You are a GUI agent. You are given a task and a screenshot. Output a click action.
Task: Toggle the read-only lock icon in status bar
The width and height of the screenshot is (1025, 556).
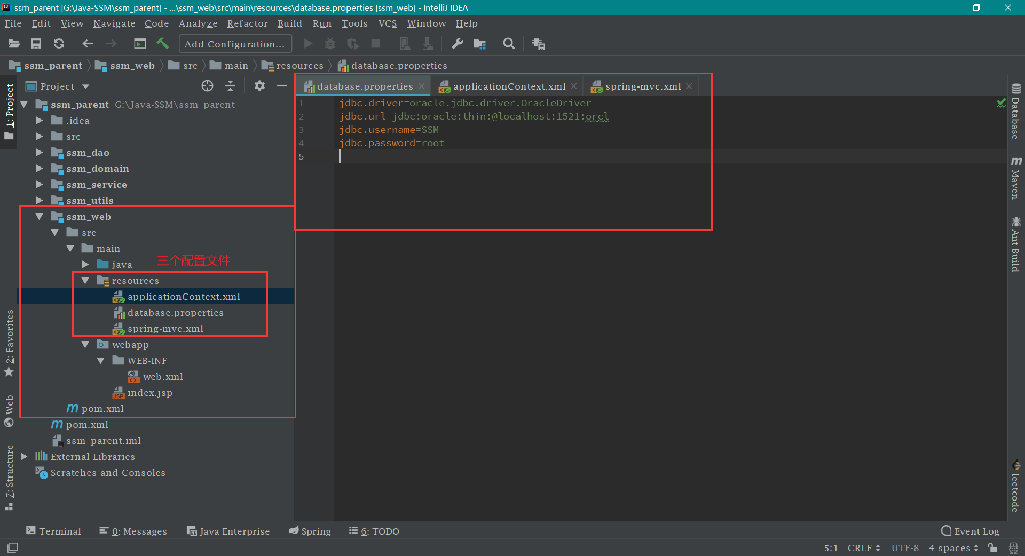[x=992, y=547]
